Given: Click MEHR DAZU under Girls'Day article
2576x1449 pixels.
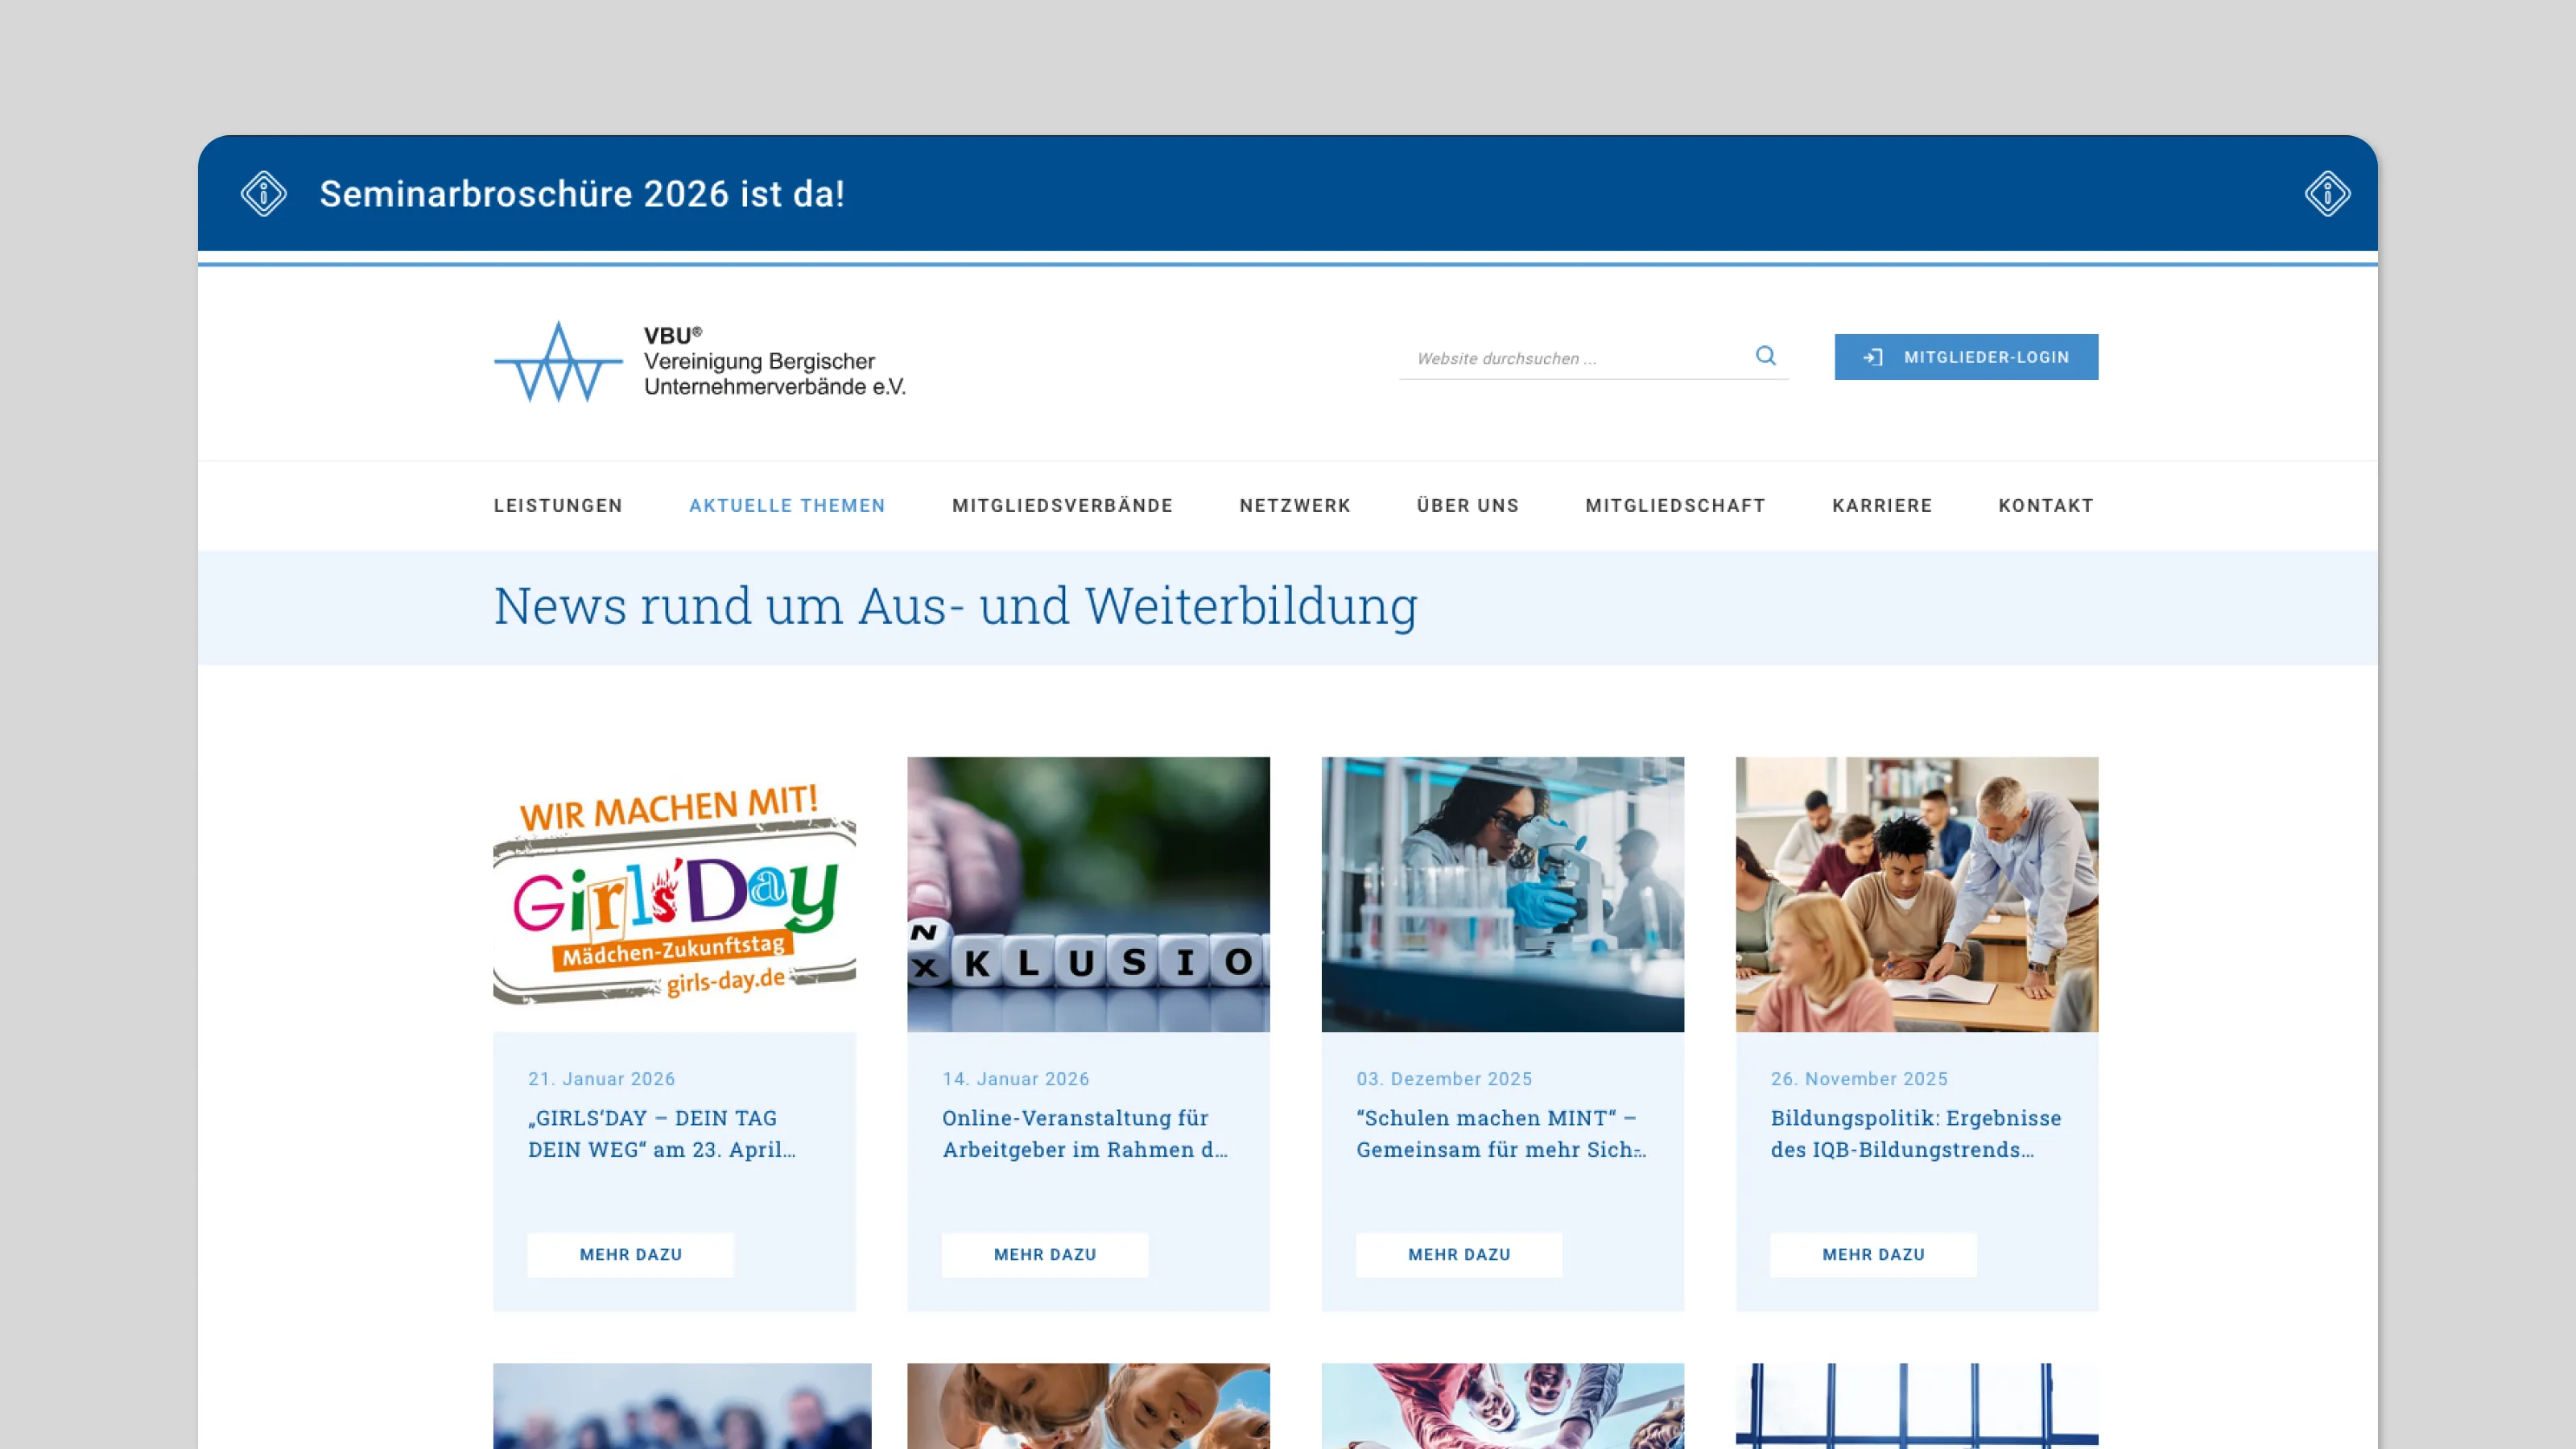Looking at the screenshot, I should click(x=630, y=1254).
